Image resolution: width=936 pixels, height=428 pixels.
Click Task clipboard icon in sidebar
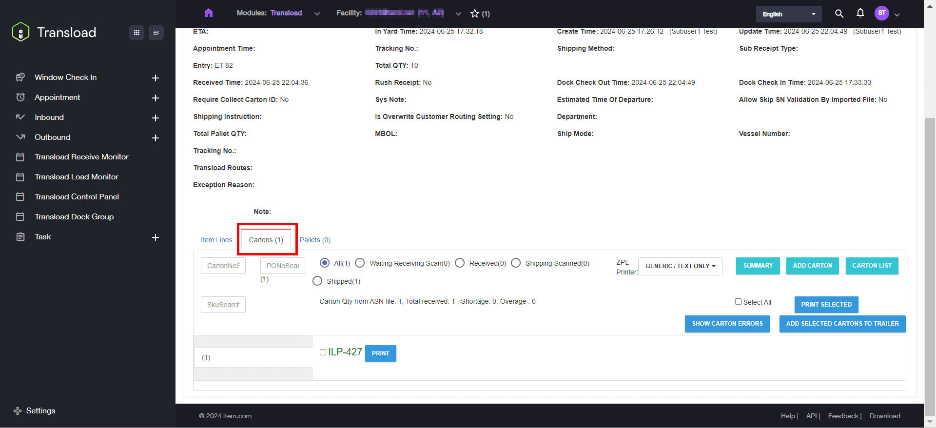tap(20, 237)
